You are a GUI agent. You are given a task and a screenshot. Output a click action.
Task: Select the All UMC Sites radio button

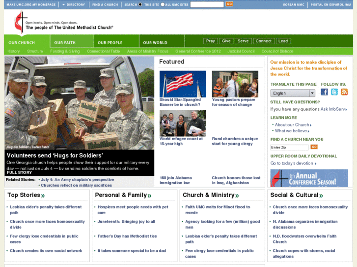163,4
